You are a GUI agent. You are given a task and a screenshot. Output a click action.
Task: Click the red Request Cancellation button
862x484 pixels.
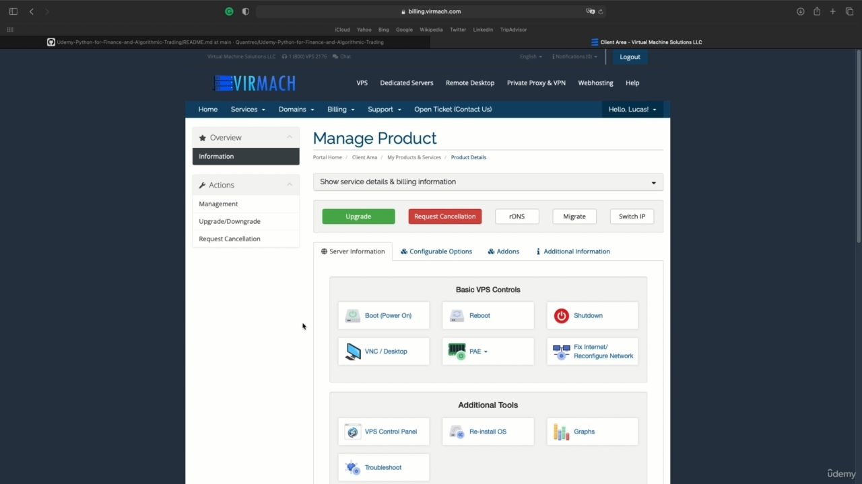coord(444,216)
